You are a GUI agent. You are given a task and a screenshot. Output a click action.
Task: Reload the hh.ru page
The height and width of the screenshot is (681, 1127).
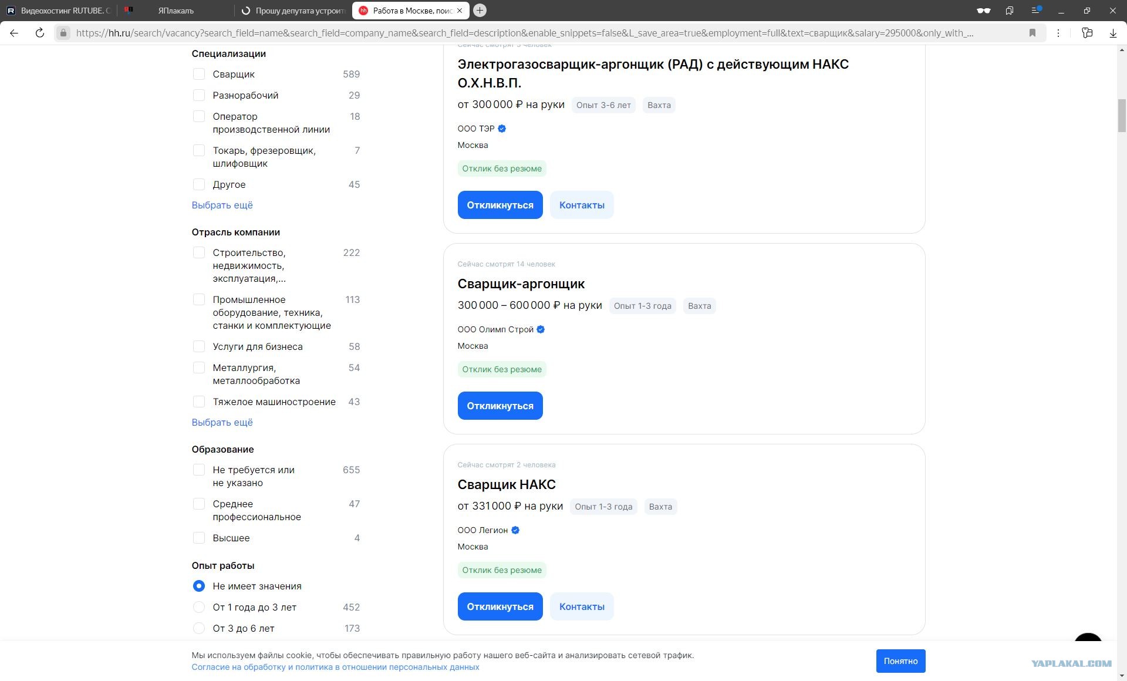pos(40,33)
